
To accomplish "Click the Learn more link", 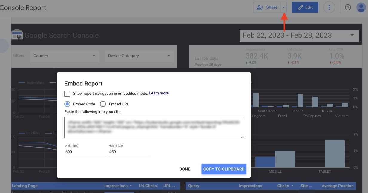I will [x=159, y=93].
